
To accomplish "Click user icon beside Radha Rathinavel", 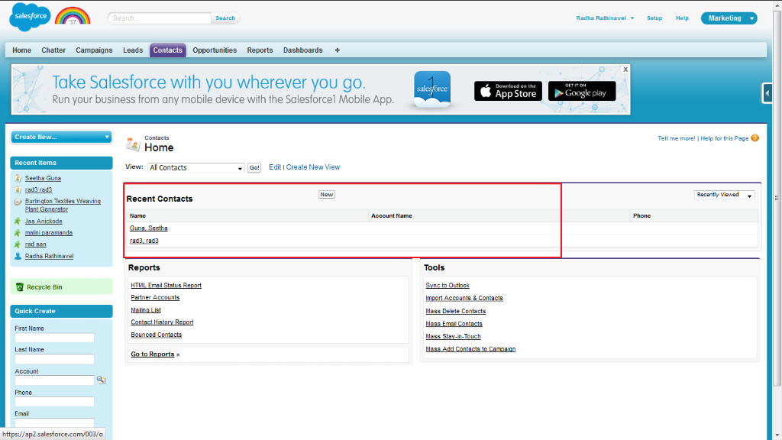I will click(18, 256).
